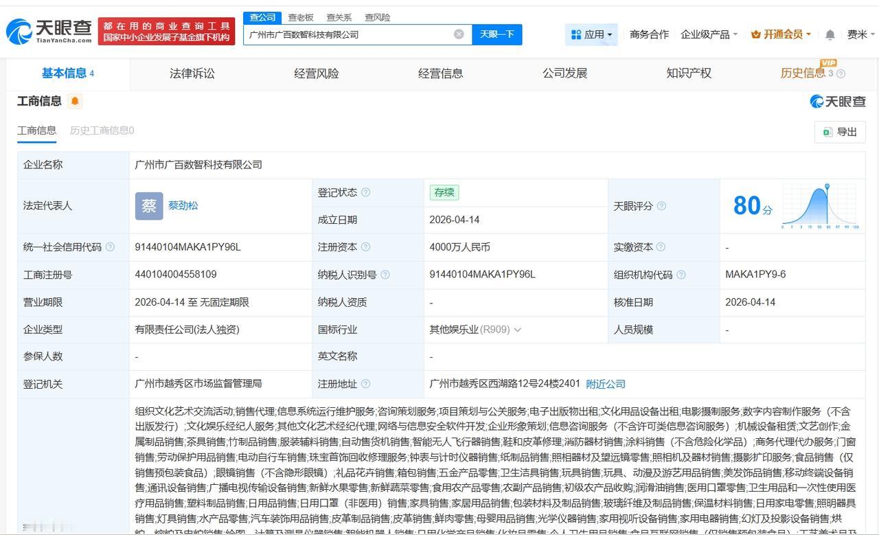This screenshot has width=879, height=535.
Task: Clear the search box via the x icon
Action: (458, 34)
